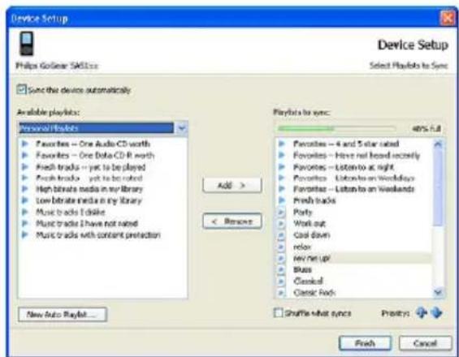Click the playlist icon beside Blues

(x=281, y=269)
